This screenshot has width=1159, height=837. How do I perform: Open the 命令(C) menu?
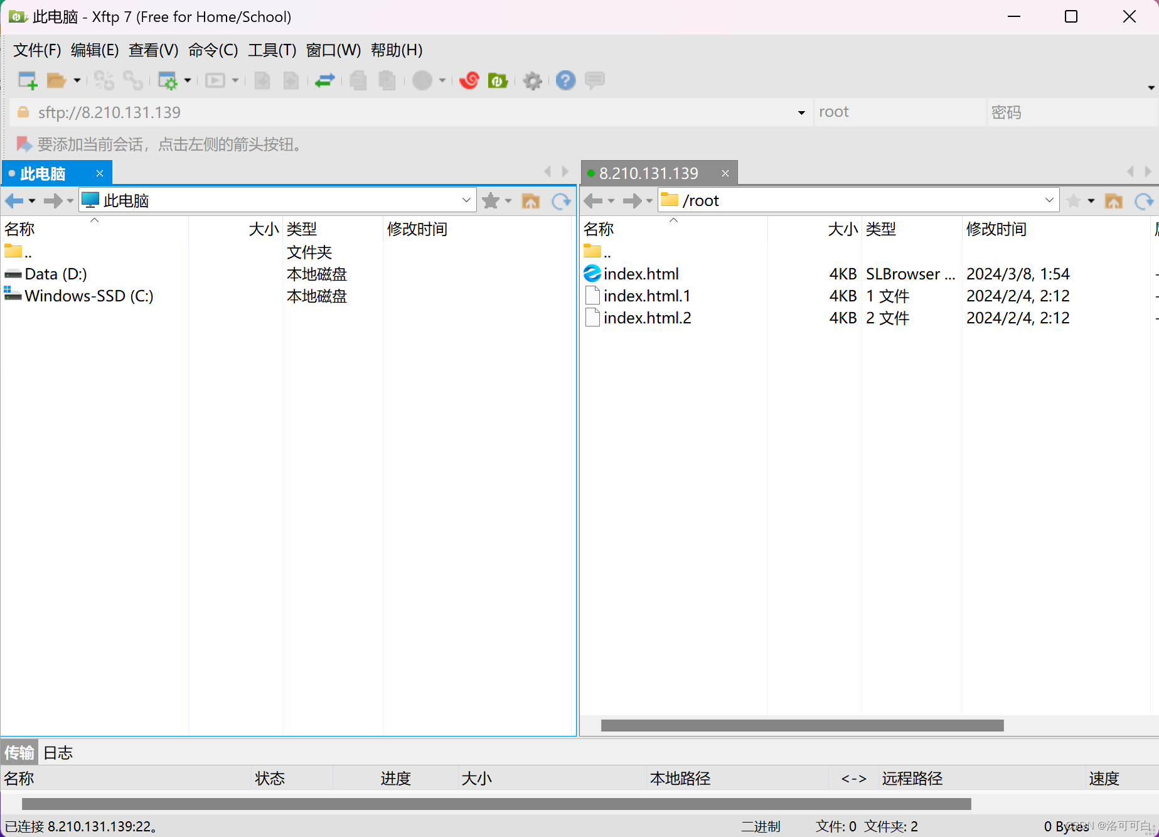click(213, 50)
